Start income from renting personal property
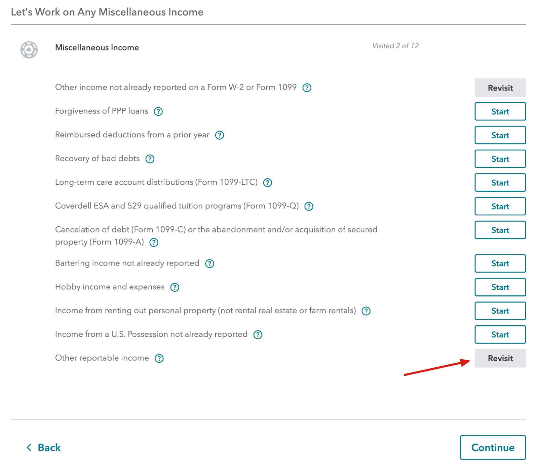Screen dimensions: 538x467 [x=500, y=311]
